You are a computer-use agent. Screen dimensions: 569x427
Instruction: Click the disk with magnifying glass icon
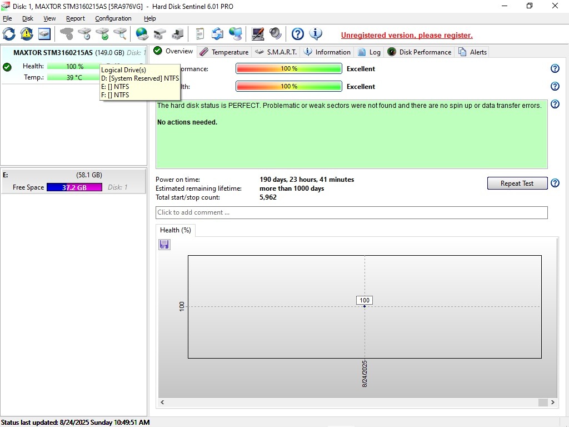click(x=120, y=34)
